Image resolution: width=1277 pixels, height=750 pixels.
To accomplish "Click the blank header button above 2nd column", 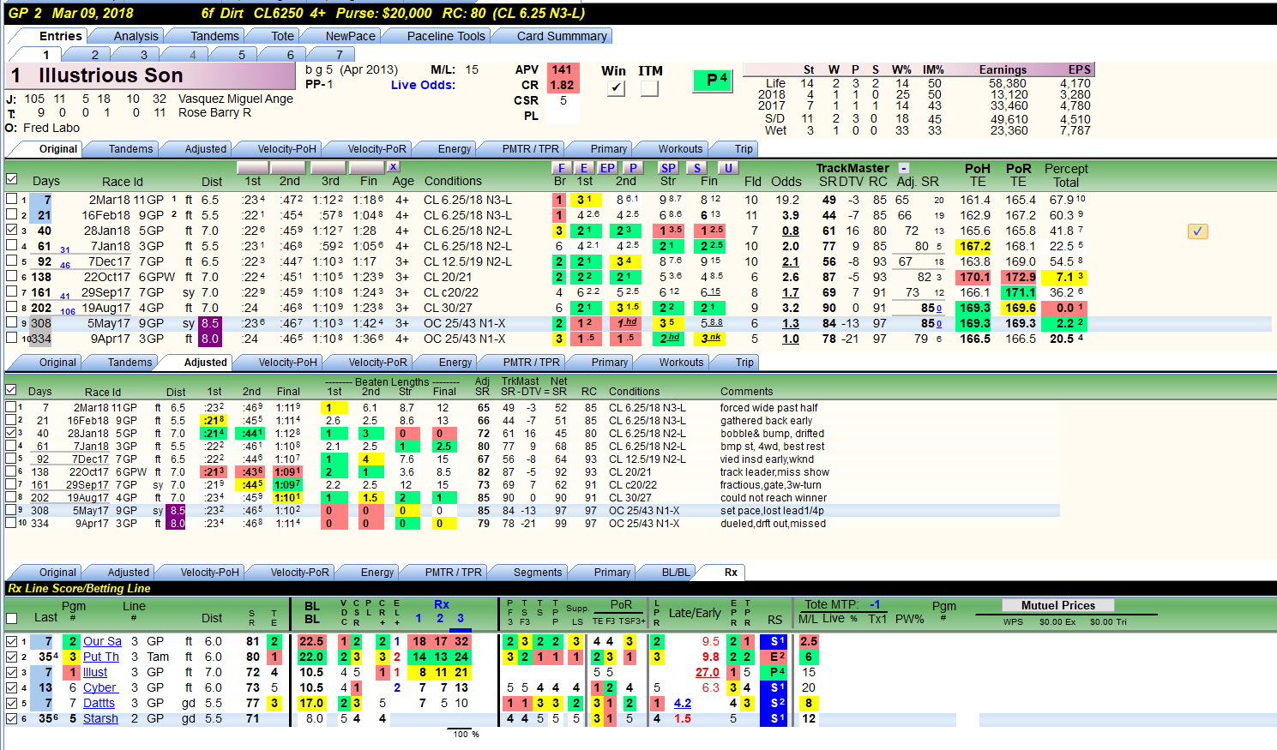I will [x=290, y=167].
